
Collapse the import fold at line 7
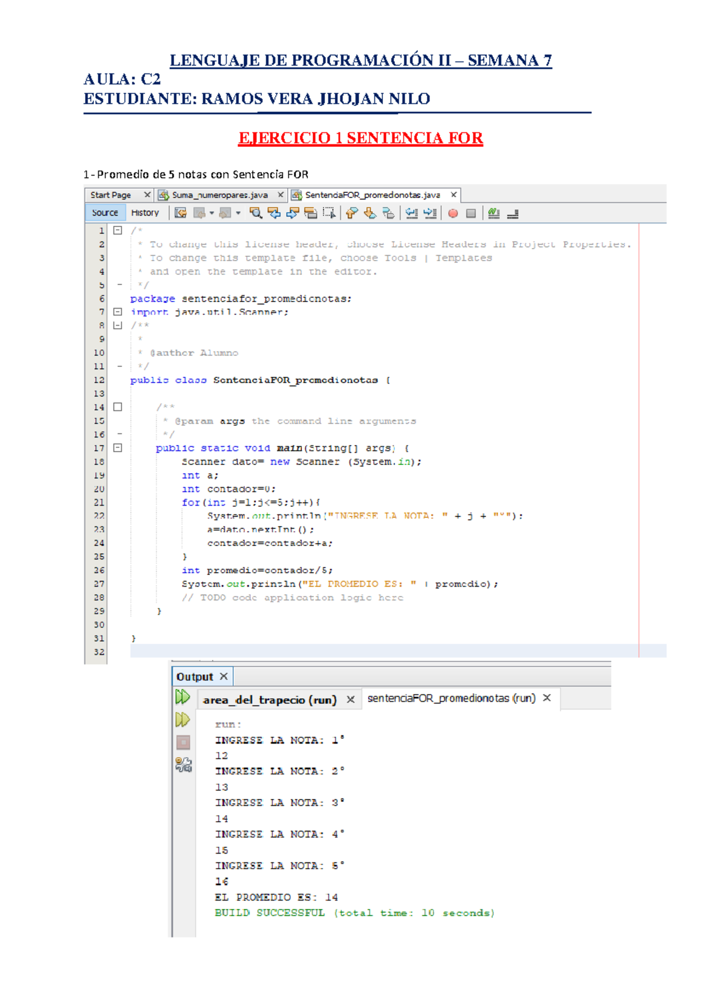click(x=117, y=312)
